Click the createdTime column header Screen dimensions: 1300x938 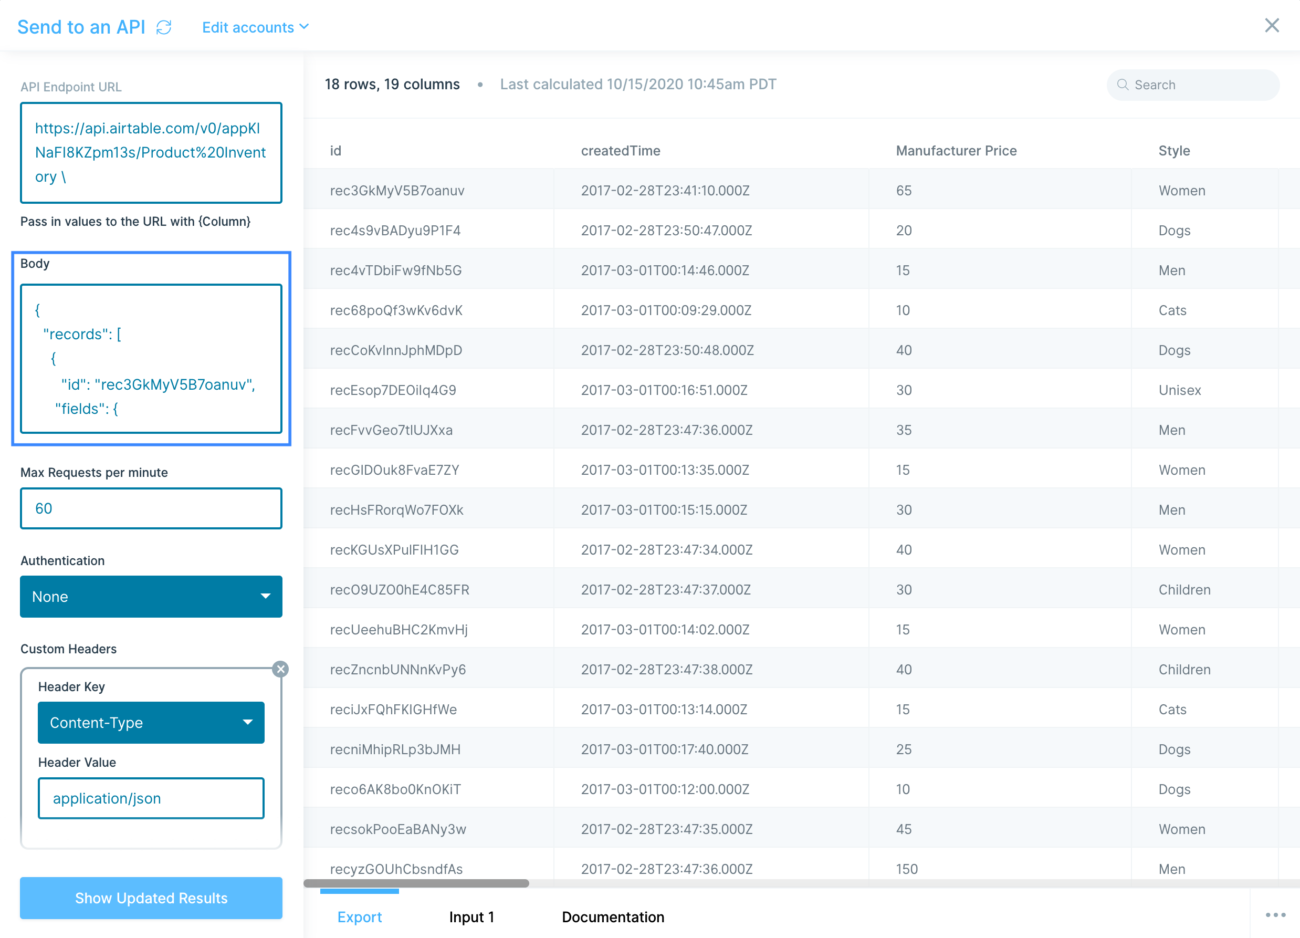coord(620,150)
